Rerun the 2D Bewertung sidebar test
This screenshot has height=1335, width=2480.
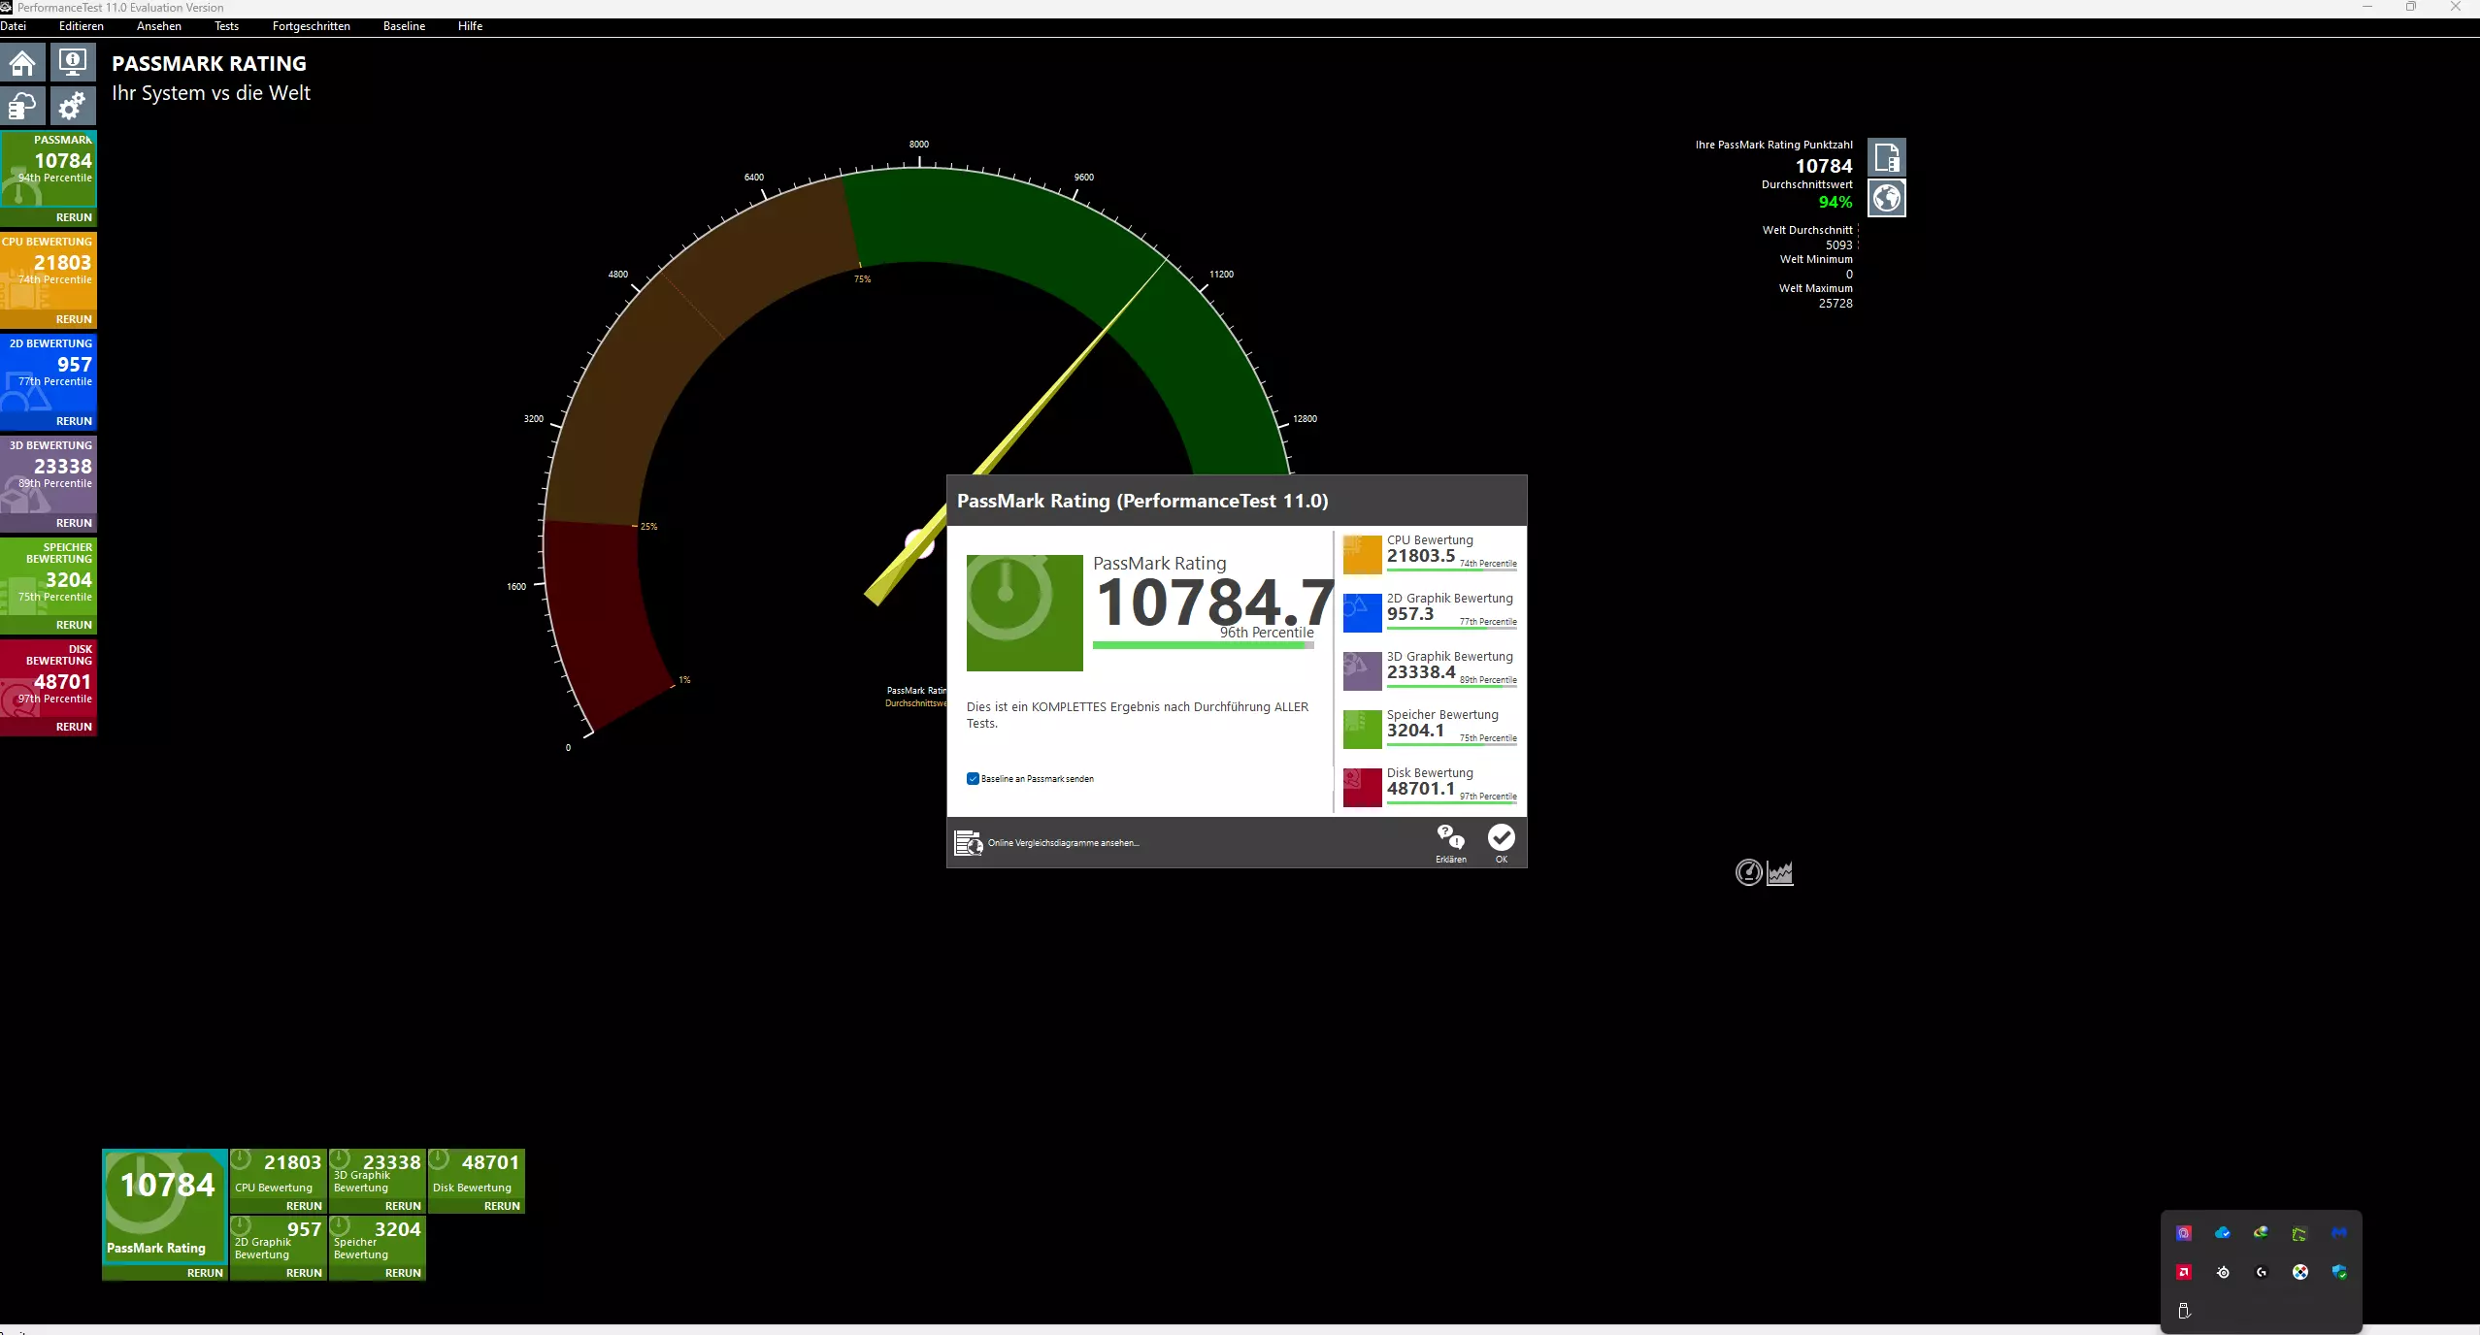pyautogui.click(x=74, y=421)
